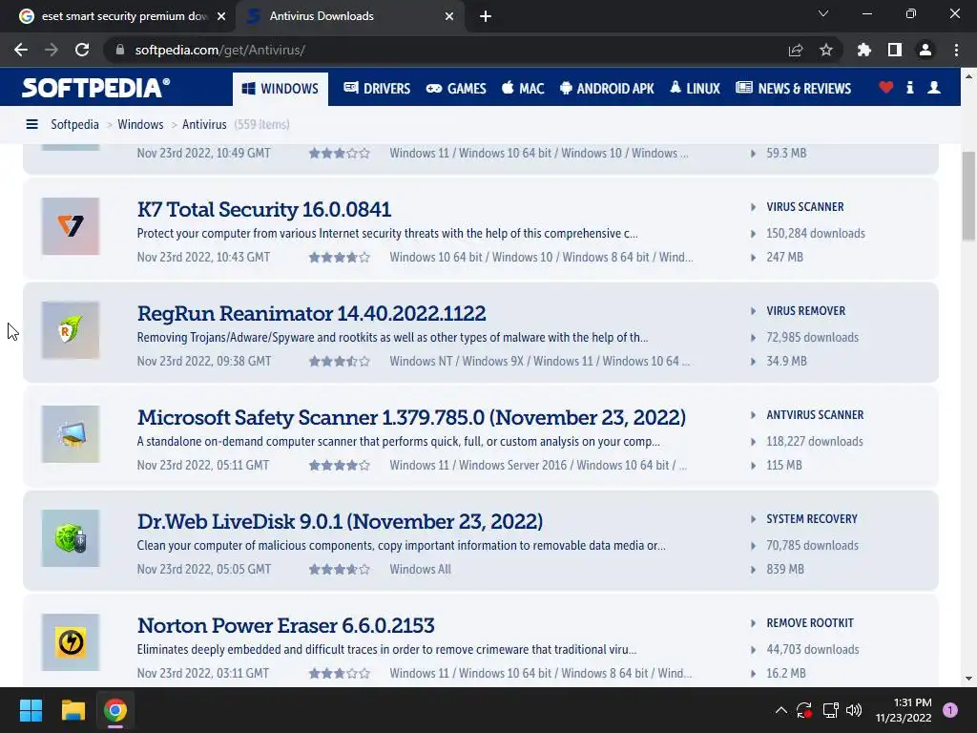Open the NEWS & REVIEWS section

(793, 89)
